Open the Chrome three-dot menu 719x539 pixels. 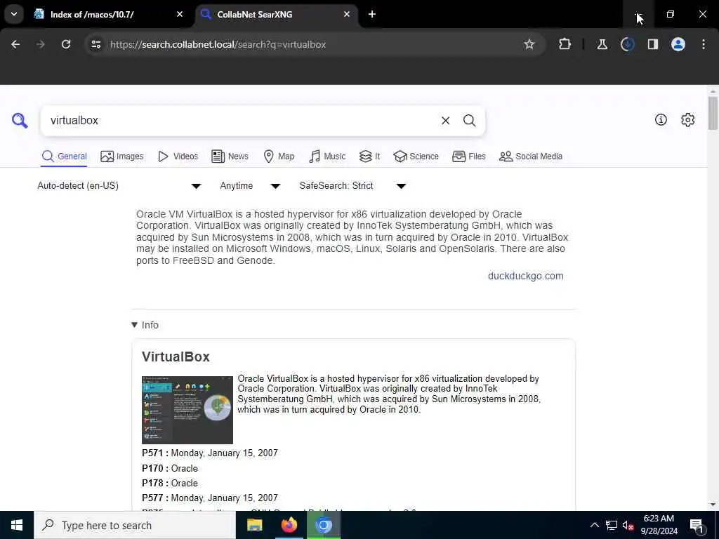pyautogui.click(x=704, y=44)
